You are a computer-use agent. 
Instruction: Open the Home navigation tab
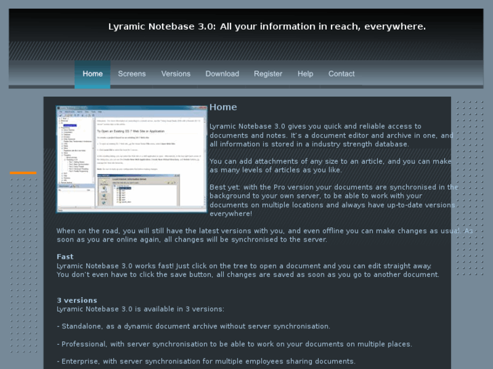tap(92, 74)
